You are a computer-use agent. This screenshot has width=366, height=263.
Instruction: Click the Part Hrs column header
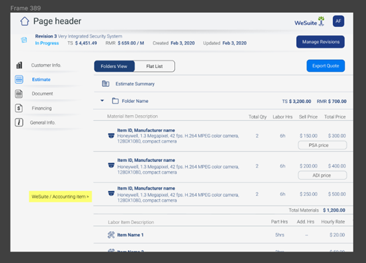click(279, 222)
